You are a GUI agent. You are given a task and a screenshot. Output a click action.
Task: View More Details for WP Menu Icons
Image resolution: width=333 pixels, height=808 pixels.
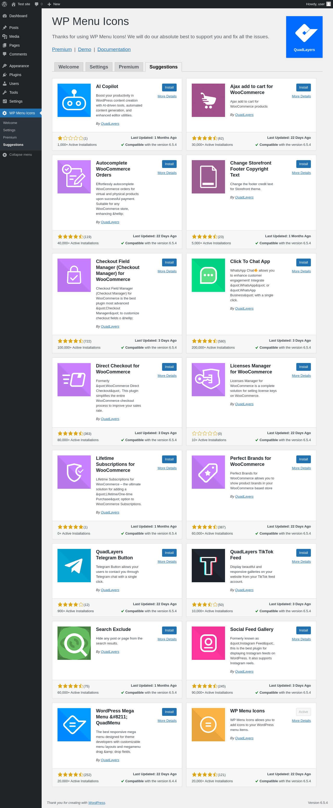pyautogui.click(x=301, y=721)
